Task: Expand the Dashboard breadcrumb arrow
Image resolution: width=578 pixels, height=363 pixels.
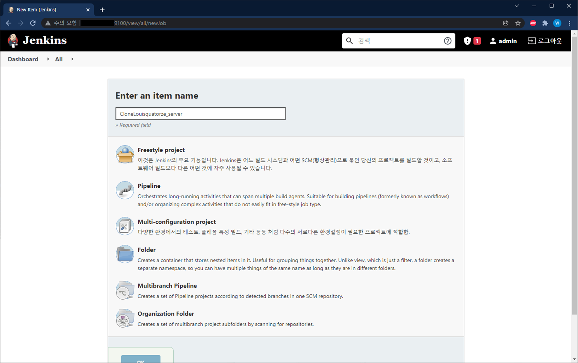Action: (48, 59)
